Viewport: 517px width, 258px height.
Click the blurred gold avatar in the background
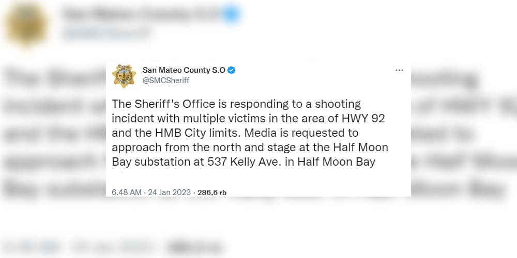26,25
